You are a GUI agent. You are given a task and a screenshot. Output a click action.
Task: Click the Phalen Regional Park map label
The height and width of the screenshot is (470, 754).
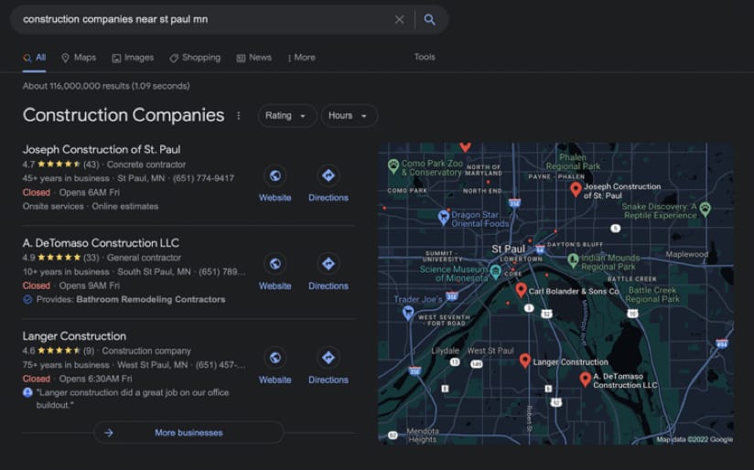(x=573, y=162)
